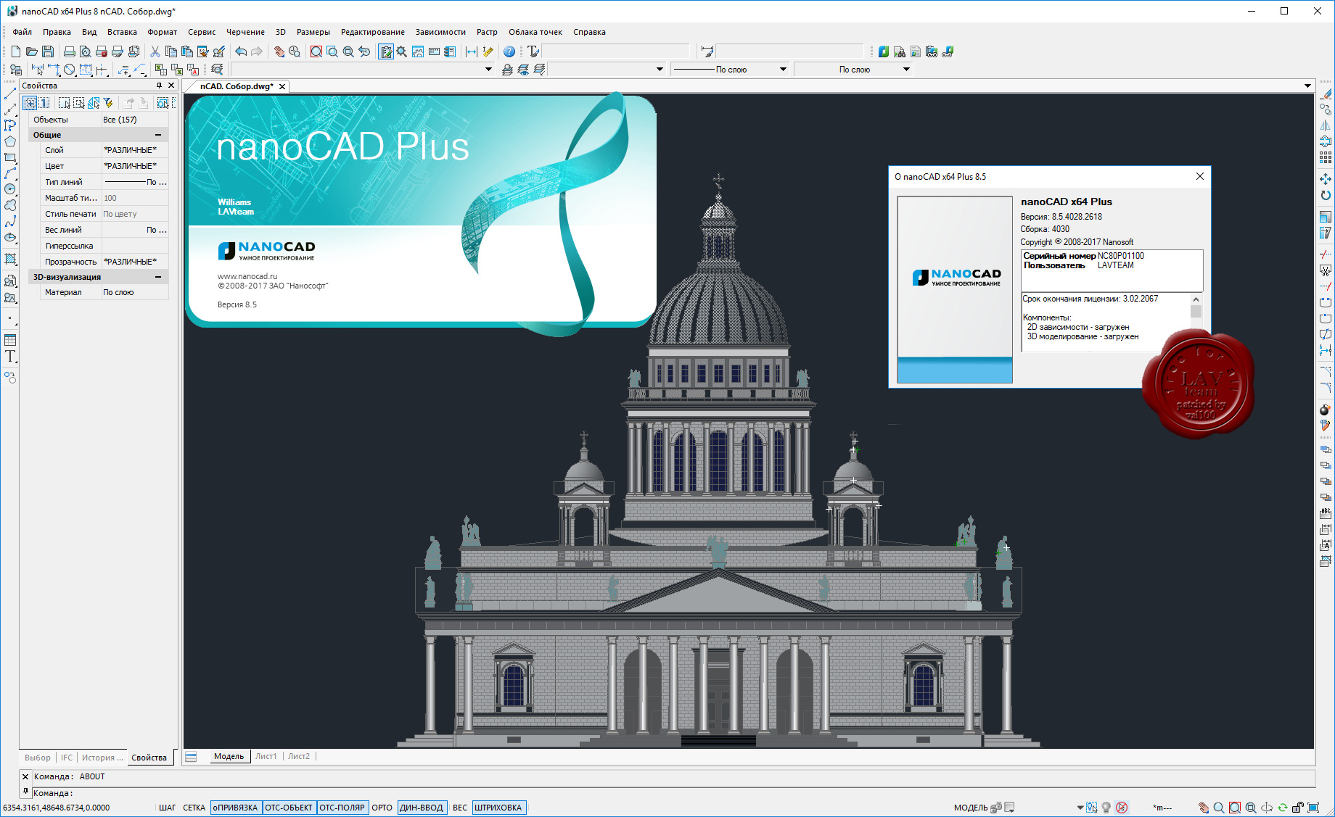
Task: Insert a table with left toolbar icon
Action: click(x=10, y=340)
